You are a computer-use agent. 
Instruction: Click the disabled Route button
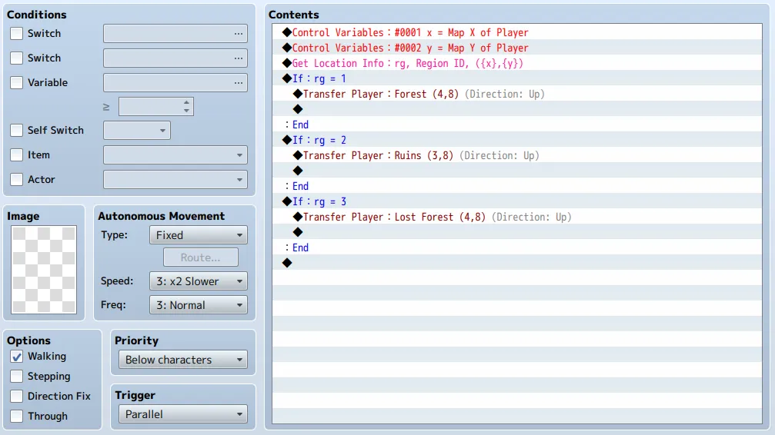coord(201,257)
